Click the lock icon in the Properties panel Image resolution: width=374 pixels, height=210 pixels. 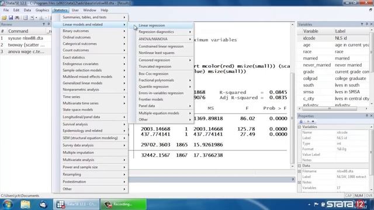[x=301, y=121]
